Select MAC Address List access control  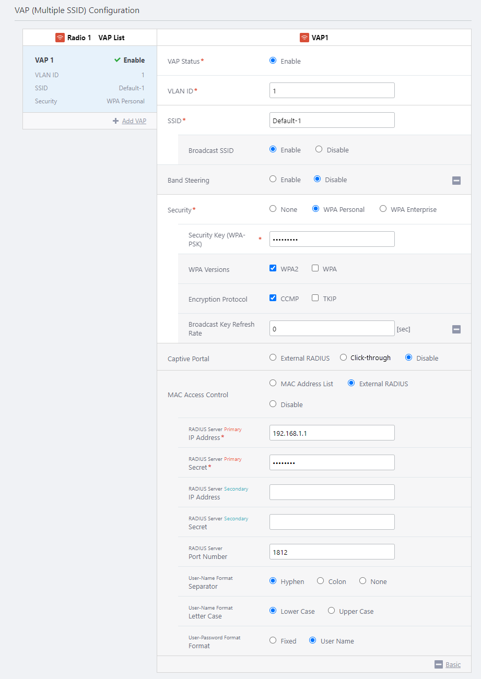tap(273, 383)
